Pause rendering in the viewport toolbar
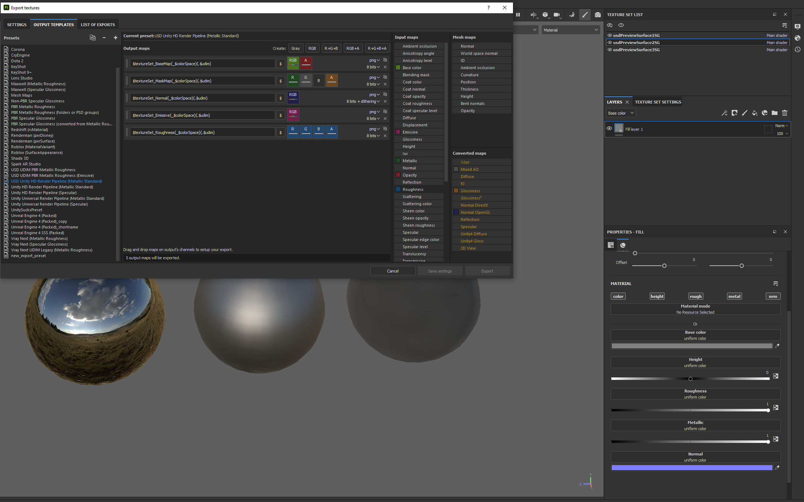The width and height of the screenshot is (804, 502). coord(518,15)
